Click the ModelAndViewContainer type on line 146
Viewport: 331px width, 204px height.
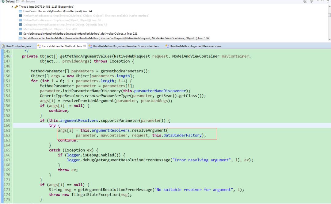click(x=196, y=56)
